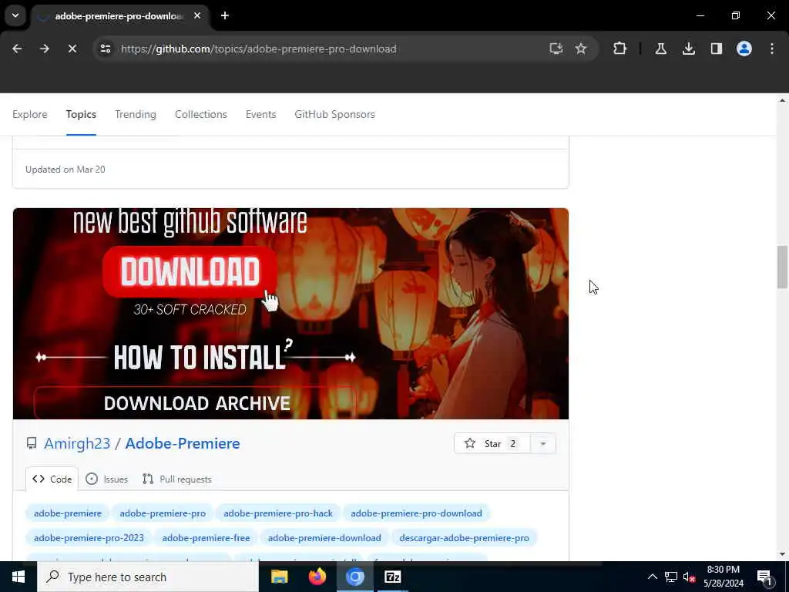The image size is (789, 592).
Task: View site information icon in address bar
Action: coord(106,49)
